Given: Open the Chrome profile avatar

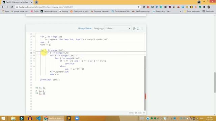Looking at the screenshot, I should tap(209, 7).
